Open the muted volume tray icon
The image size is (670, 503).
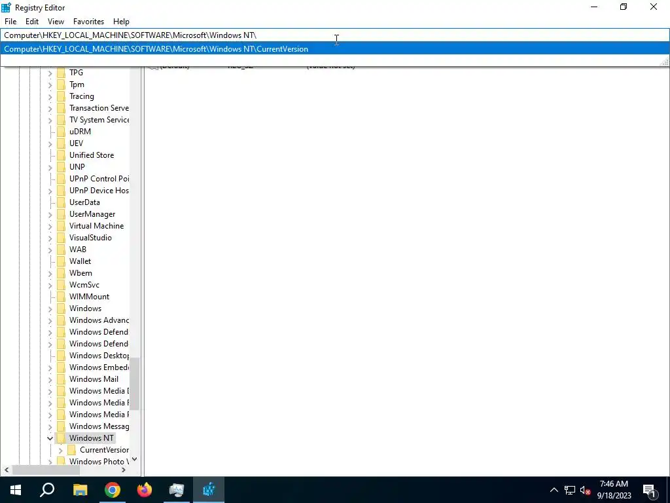pyautogui.click(x=585, y=490)
